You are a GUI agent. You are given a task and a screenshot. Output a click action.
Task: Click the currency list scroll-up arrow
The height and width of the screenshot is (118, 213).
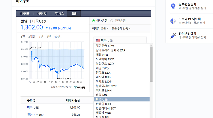pyautogui.click(x=151, y=45)
